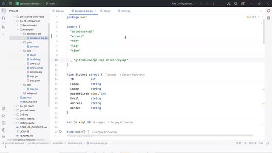Screen dimensions: 272x153
Task: Collapse the gorm folder
Action: click(21, 42)
